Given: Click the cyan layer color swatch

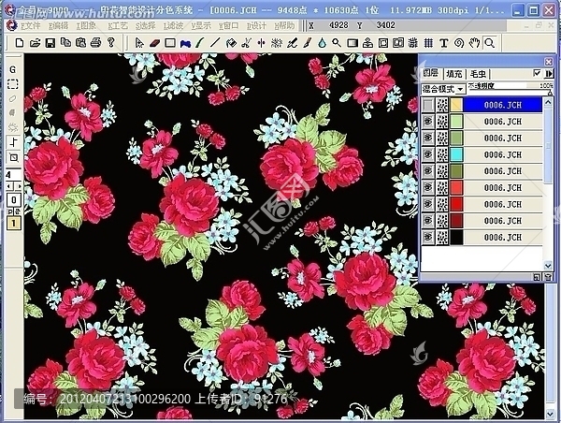Looking at the screenshot, I should (456, 154).
